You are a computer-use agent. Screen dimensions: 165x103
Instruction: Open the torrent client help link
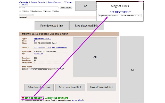(77, 100)
